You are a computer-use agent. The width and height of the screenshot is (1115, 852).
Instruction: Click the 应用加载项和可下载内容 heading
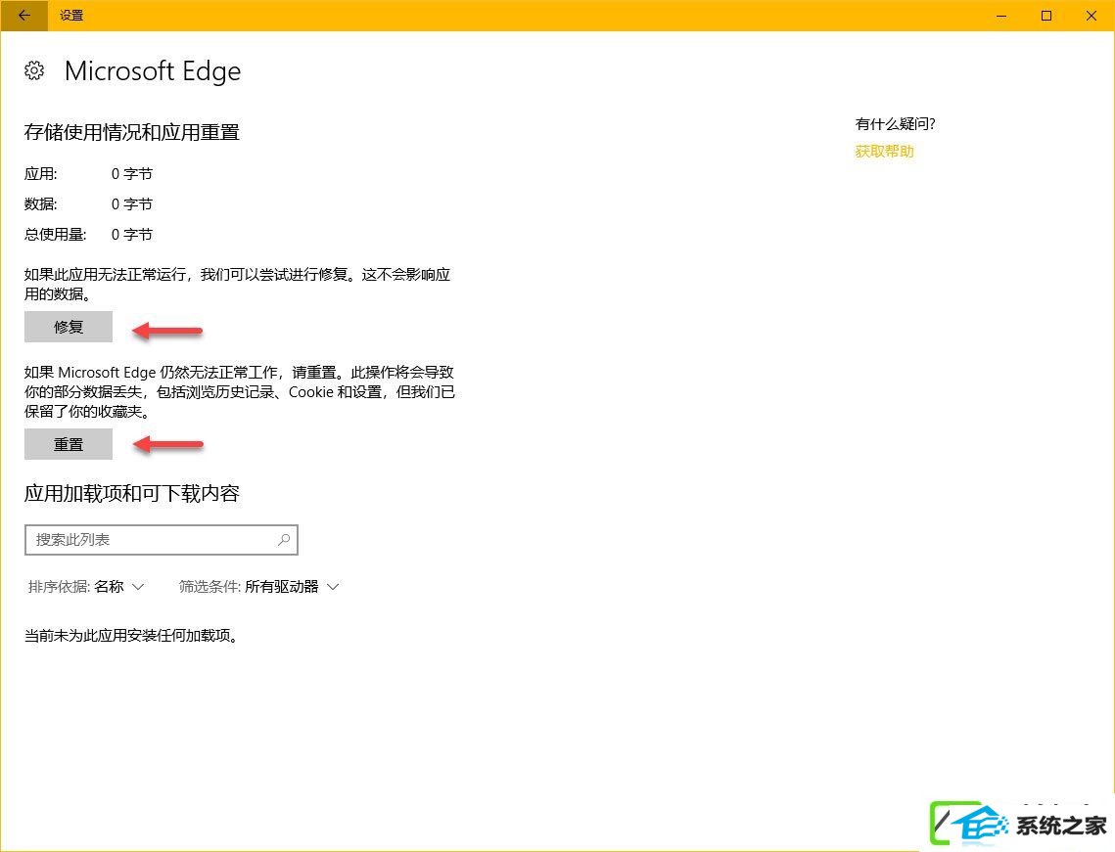(131, 493)
